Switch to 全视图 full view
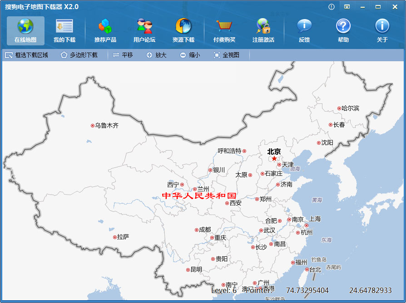The image size is (406, 303). click(x=227, y=55)
